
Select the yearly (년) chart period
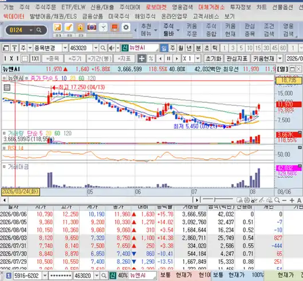pyautogui.click(x=189, y=48)
